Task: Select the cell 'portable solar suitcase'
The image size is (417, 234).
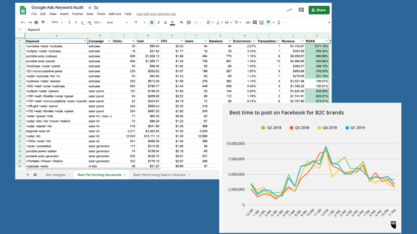Action: (56, 56)
